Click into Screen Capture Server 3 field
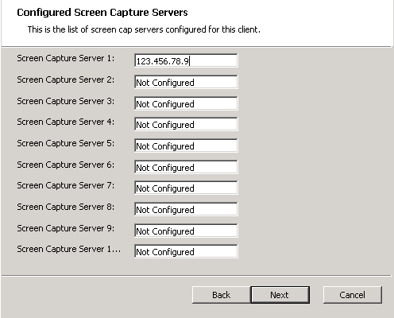 coord(186,103)
